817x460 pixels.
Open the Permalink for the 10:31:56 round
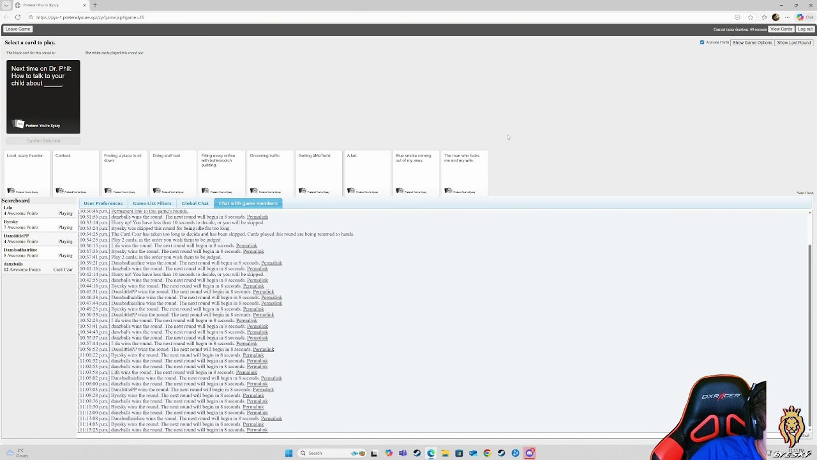pos(257,217)
